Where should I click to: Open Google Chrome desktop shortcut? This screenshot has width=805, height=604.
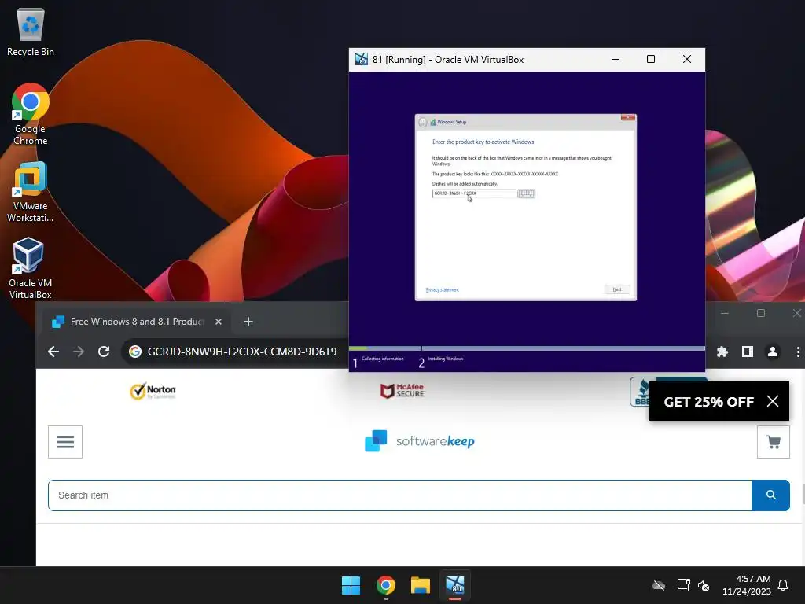(31, 114)
